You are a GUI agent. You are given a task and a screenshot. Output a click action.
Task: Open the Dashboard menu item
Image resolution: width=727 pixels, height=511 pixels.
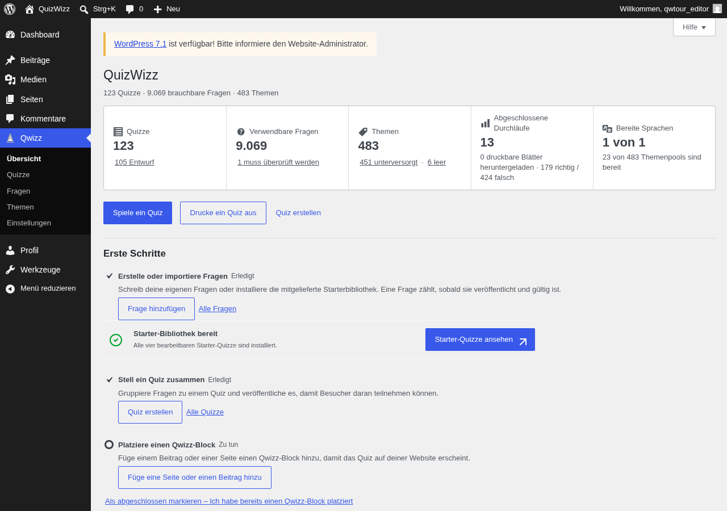tap(45, 35)
